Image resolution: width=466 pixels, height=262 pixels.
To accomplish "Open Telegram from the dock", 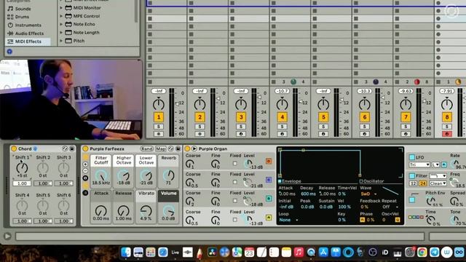I will tap(434, 253).
